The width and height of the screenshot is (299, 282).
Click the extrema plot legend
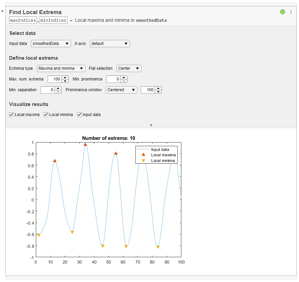point(156,155)
